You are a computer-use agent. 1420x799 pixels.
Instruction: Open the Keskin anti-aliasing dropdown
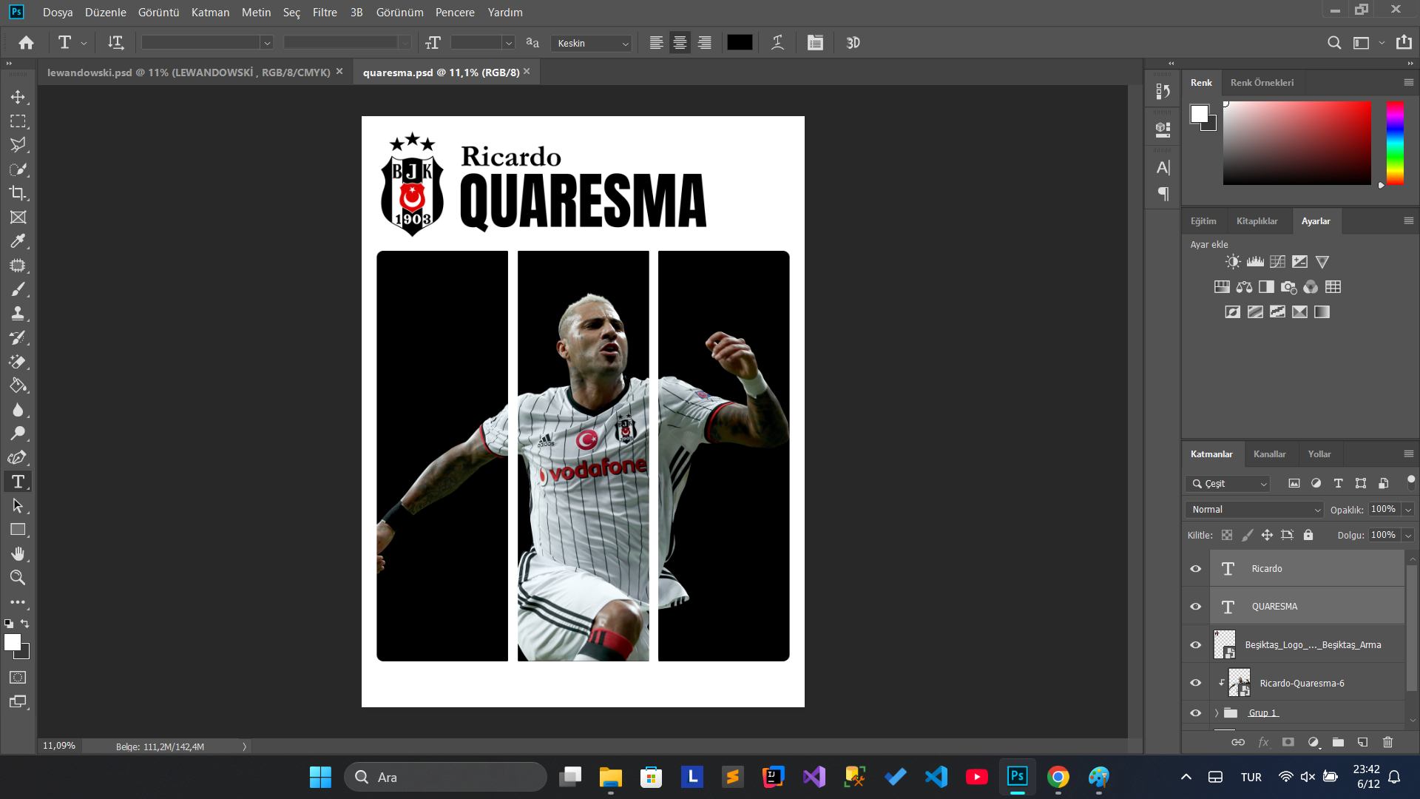coord(592,44)
